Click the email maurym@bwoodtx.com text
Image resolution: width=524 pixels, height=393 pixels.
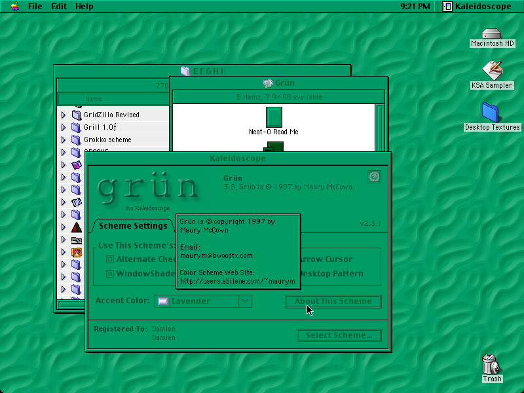coord(216,256)
